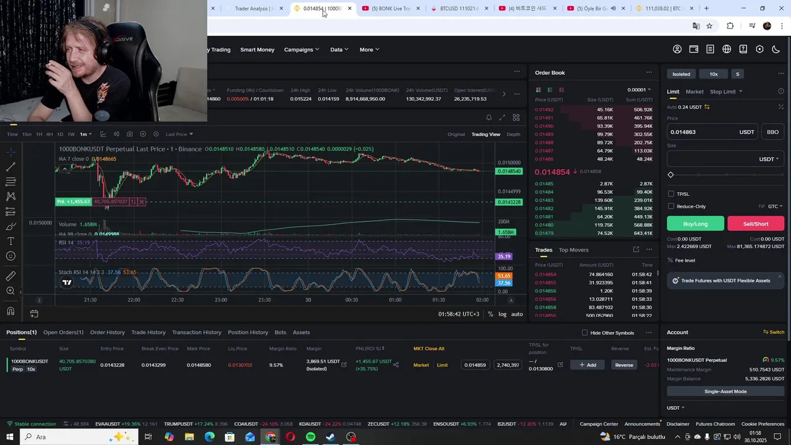The width and height of the screenshot is (791, 445).
Task: Open the language globe icon
Action: point(727,49)
